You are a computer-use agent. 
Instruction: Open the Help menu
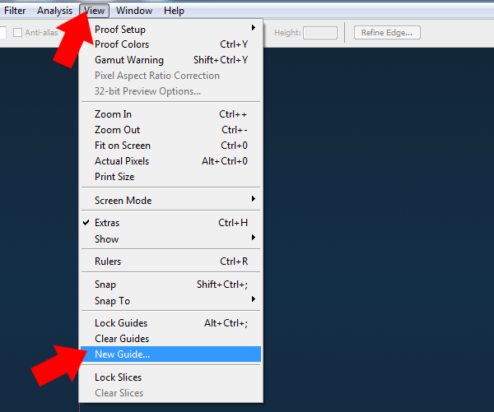174,11
